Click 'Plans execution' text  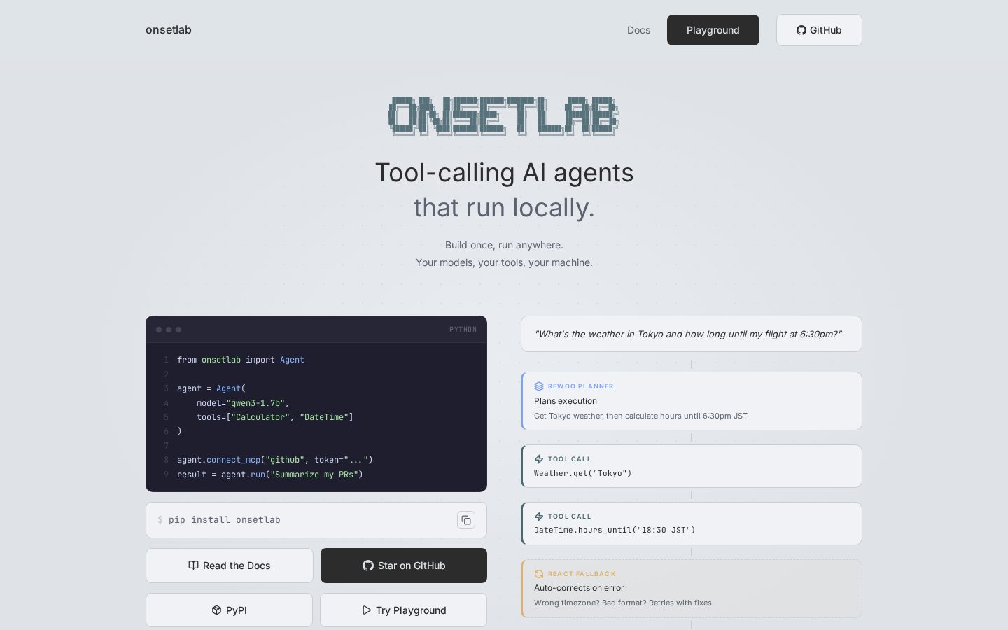pos(566,401)
